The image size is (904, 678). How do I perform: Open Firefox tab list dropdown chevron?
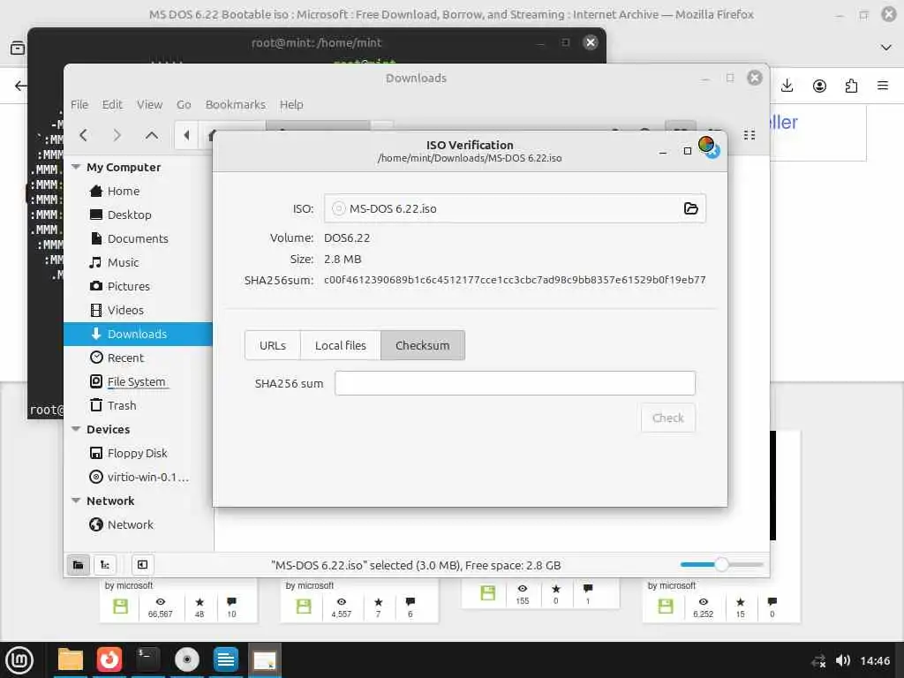coord(886,48)
